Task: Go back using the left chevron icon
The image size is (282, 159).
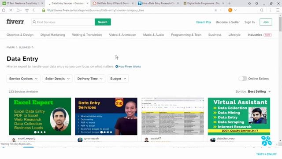Action: click(x=33, y=10)
